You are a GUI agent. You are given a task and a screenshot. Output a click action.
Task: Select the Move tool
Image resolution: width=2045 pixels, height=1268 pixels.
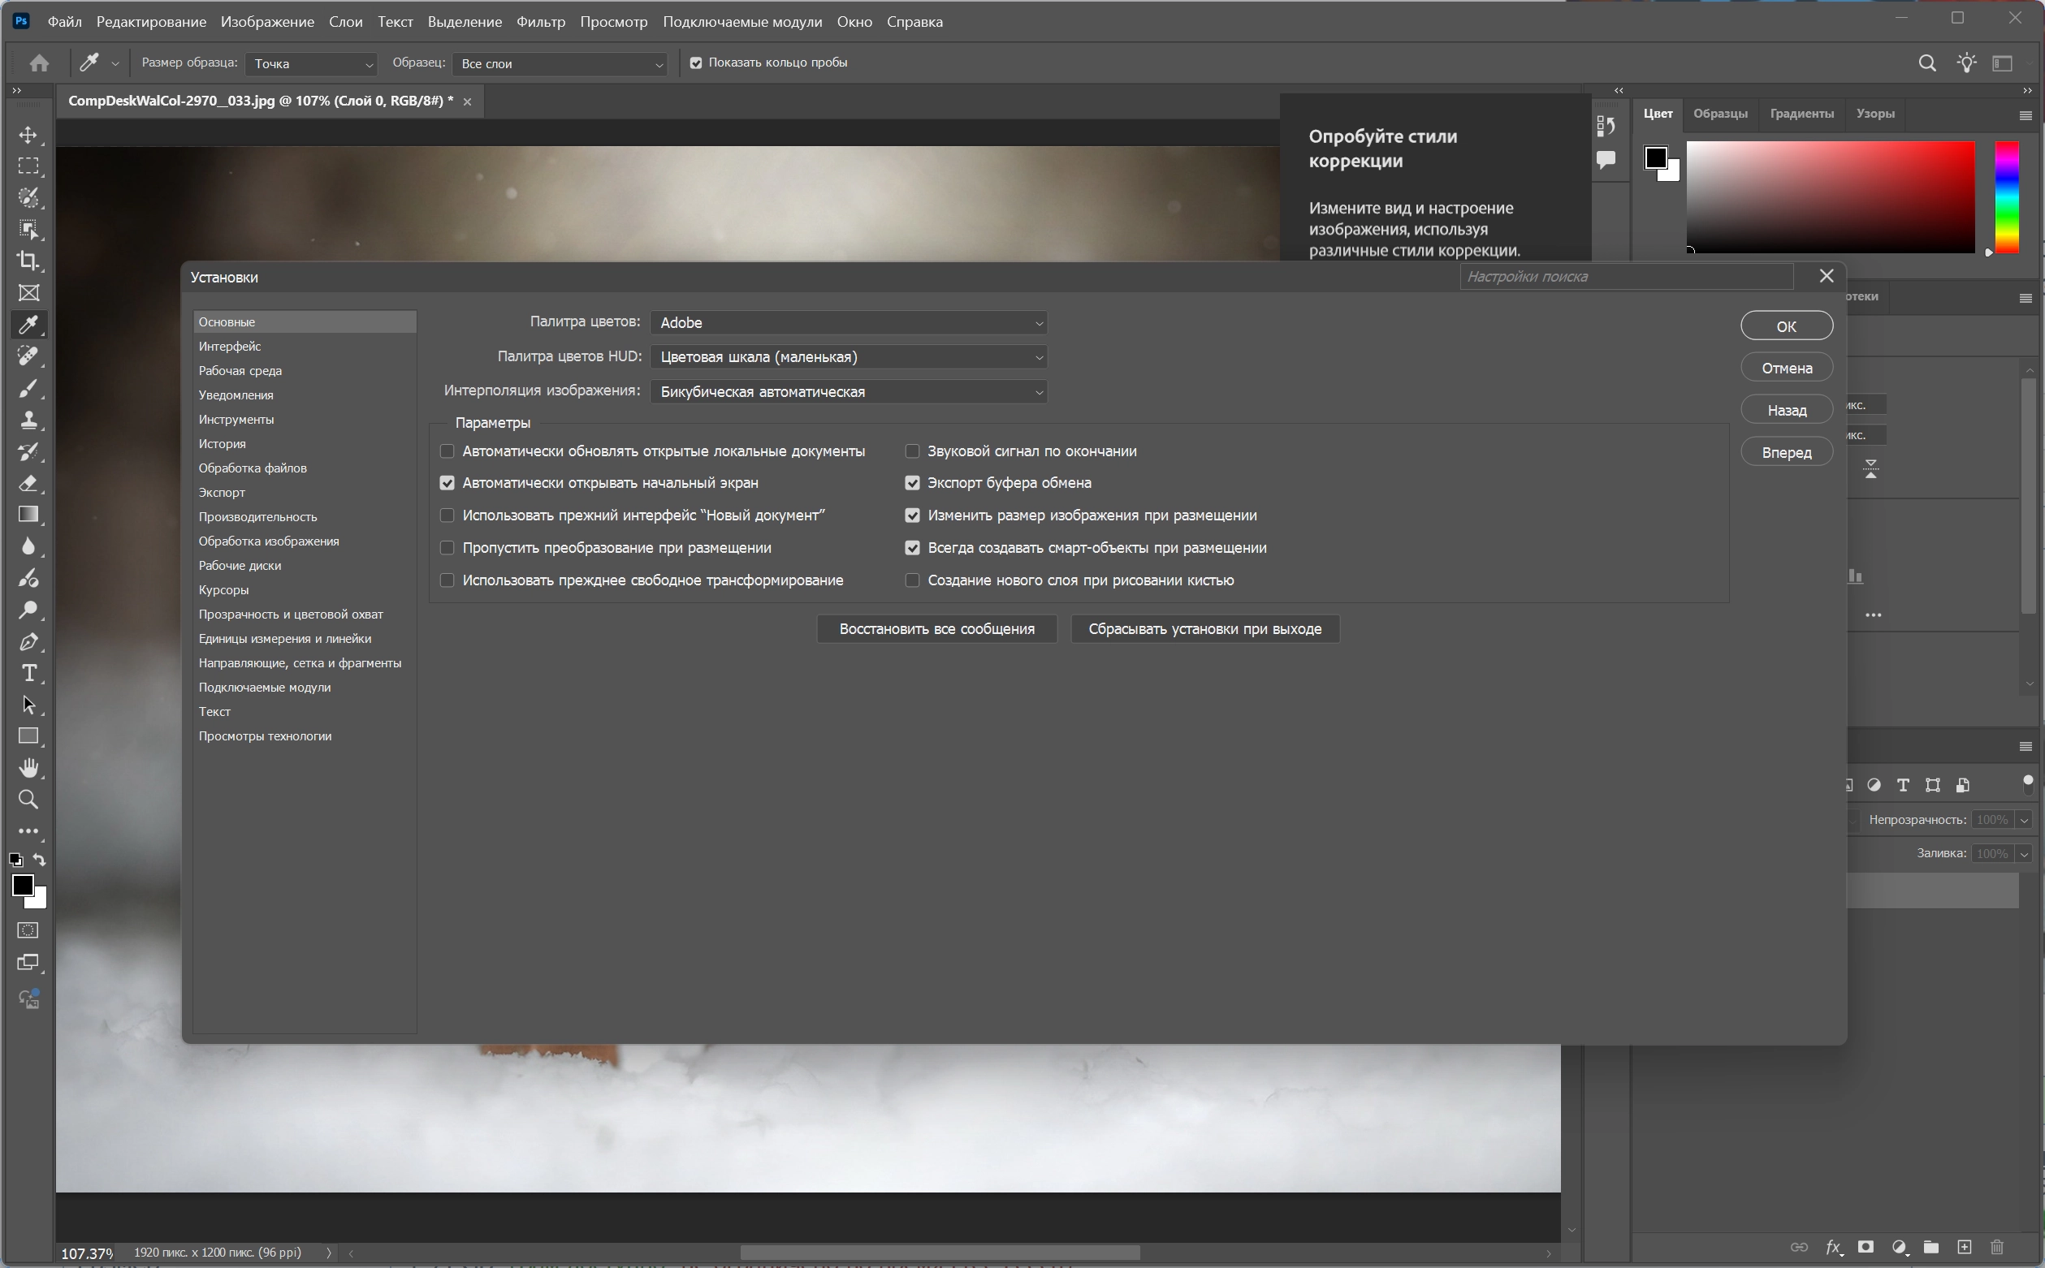pyautogui.click(x=28, y=135)
